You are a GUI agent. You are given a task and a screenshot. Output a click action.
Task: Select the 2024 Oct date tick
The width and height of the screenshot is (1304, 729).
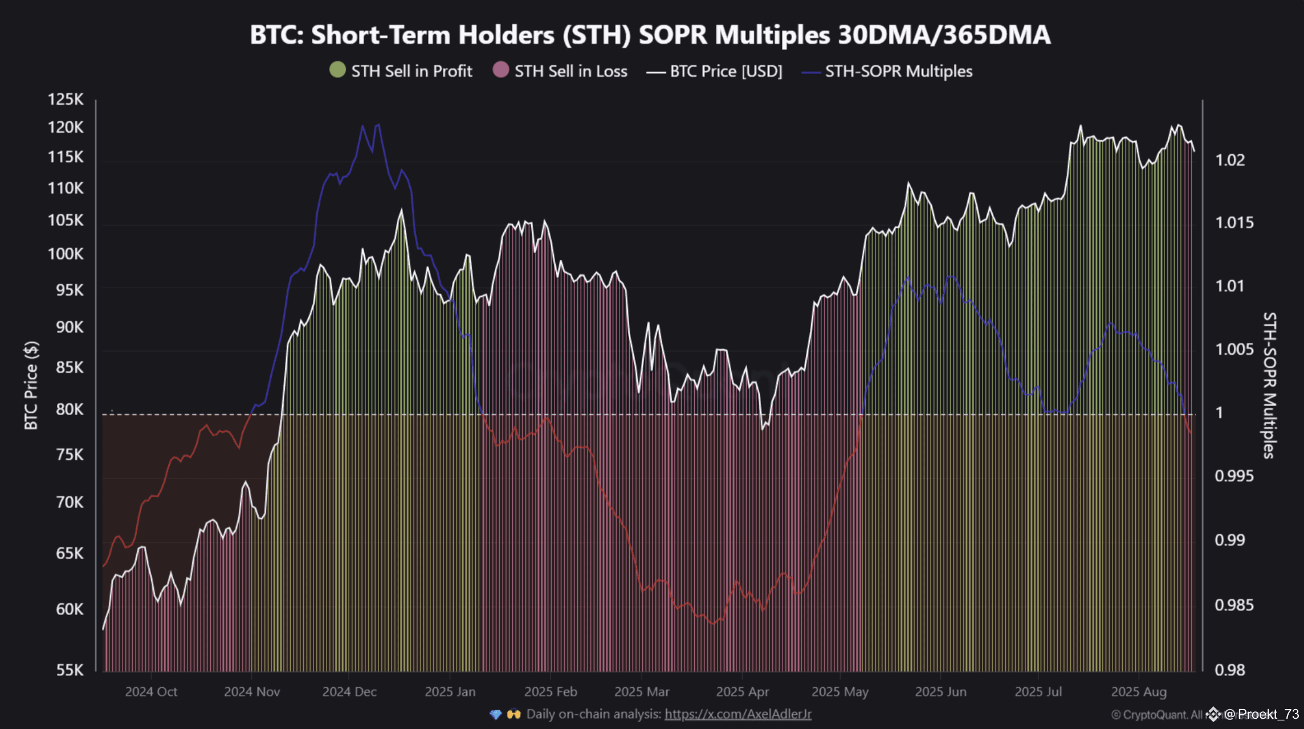pos(151,691)
